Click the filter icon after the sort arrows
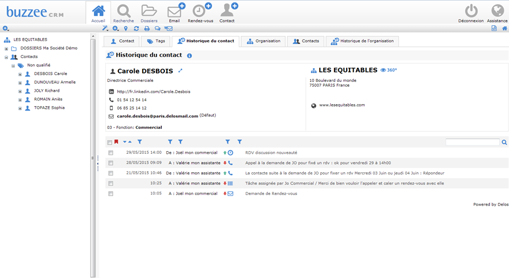Image resolution: width=509 pixels, height=278 pixels. click(139, 142)
